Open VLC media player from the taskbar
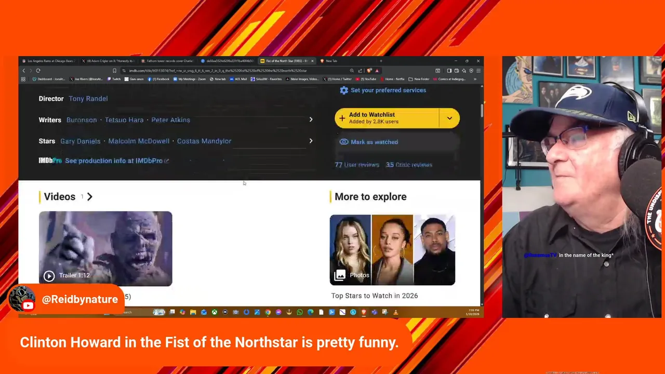 pos(395,312)
